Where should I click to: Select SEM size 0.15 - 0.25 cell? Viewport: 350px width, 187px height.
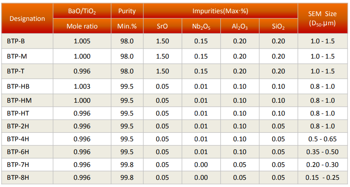click(x=323, y=178)
